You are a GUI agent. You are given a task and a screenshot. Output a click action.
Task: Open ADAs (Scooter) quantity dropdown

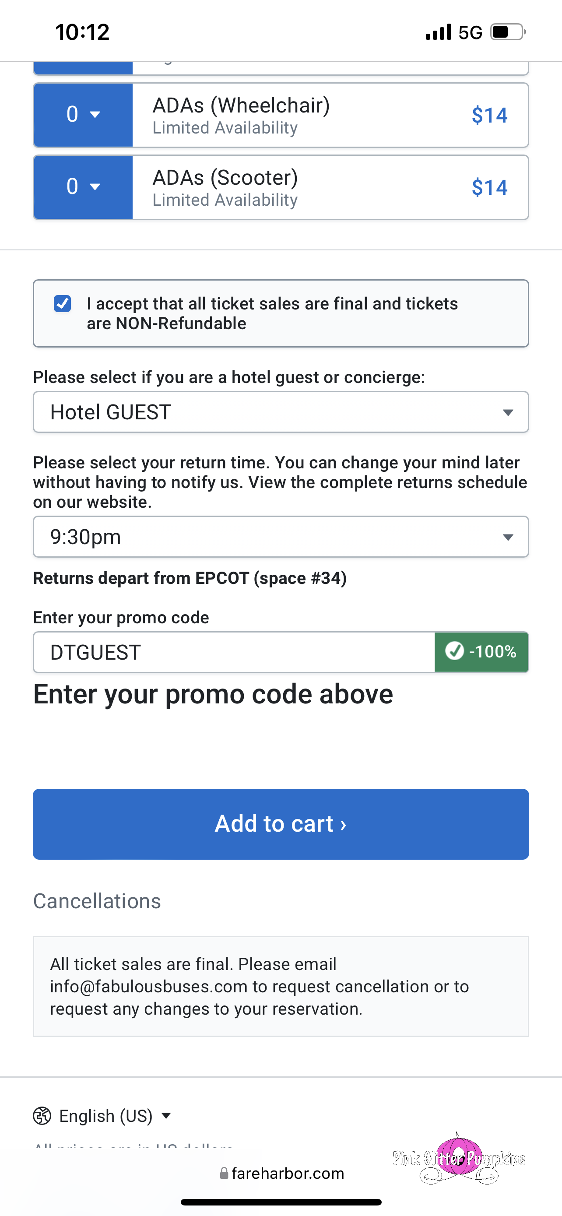coord(83,187)
